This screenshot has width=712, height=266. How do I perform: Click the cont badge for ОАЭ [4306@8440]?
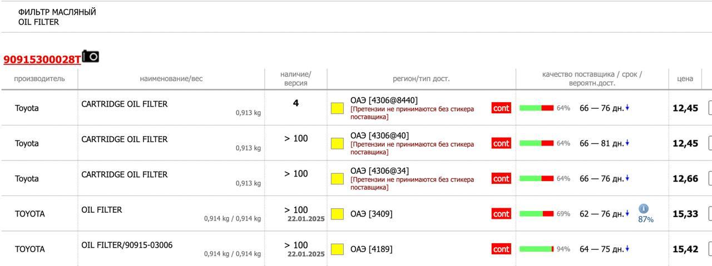(x=501, y=108)
